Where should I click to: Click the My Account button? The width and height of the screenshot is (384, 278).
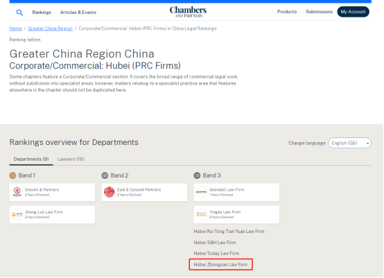pos(353,12)
